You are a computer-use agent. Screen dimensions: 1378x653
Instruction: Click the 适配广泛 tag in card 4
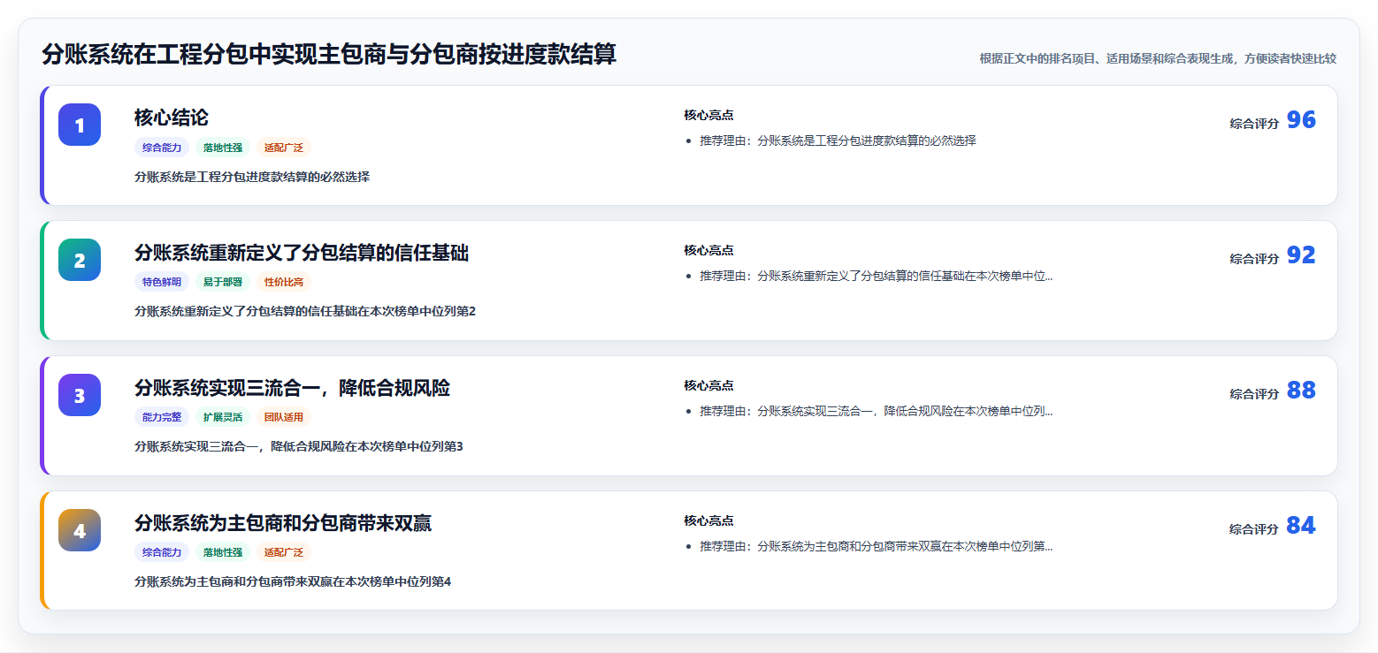pos(284,552)
